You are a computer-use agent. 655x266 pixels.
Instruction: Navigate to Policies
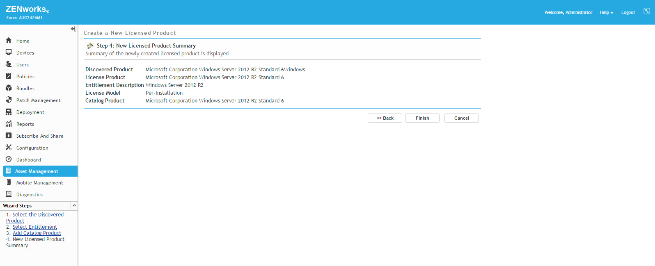pyautogui.click(x=25, y=77)
